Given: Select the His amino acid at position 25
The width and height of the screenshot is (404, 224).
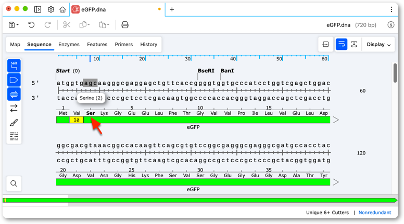Looking at the screenshot, I should coord(132,175).
